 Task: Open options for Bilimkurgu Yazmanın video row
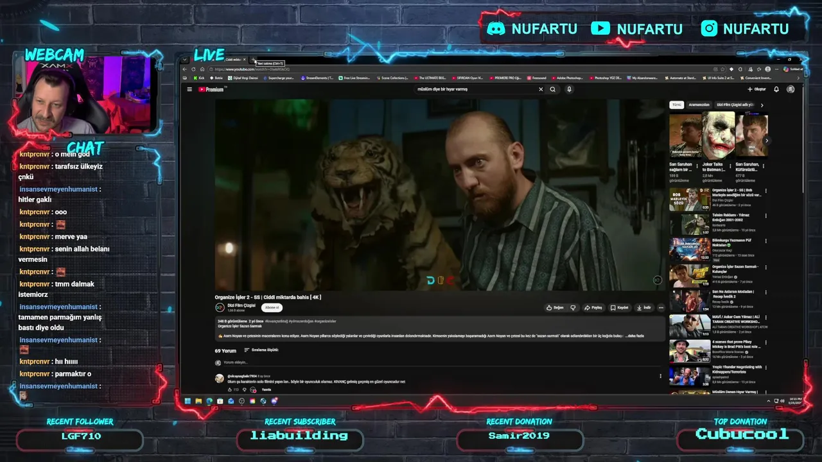point(765,241)
